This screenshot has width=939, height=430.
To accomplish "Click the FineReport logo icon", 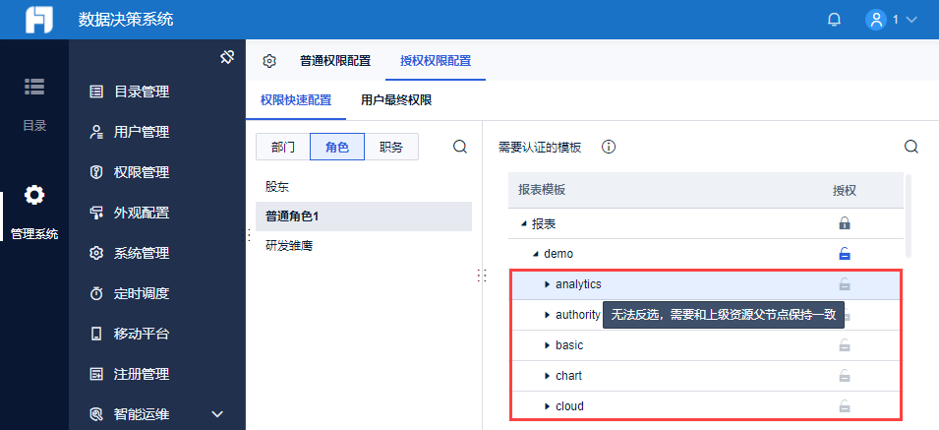I will click(x=39, y=20).
